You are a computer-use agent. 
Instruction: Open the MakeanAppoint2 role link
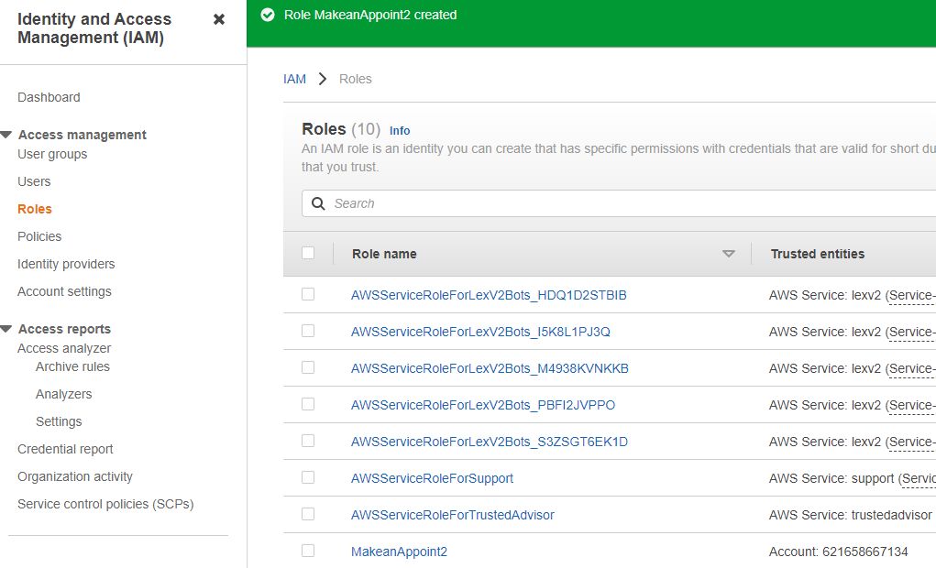(399, 552)
